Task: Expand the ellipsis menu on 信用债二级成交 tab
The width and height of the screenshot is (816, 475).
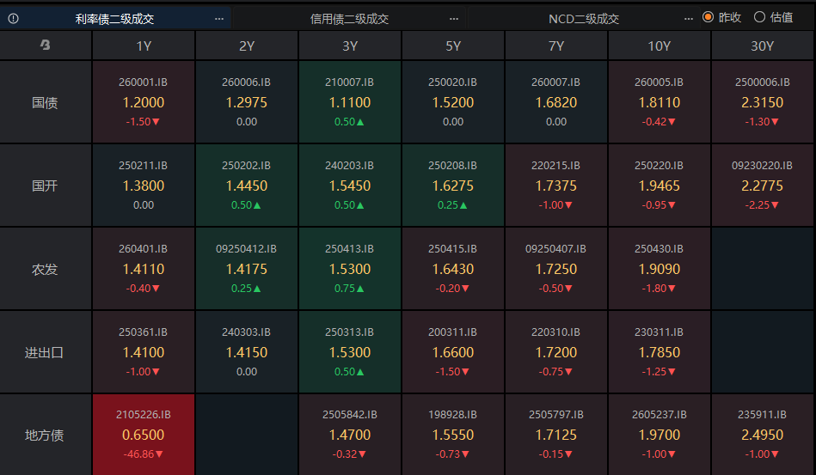Action: click(x=454, y=18)
